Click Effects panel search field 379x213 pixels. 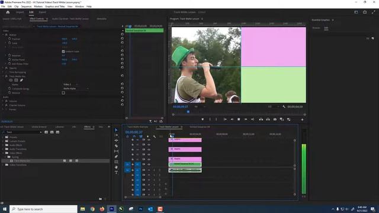pyautogui.click(x=23, y=132)
